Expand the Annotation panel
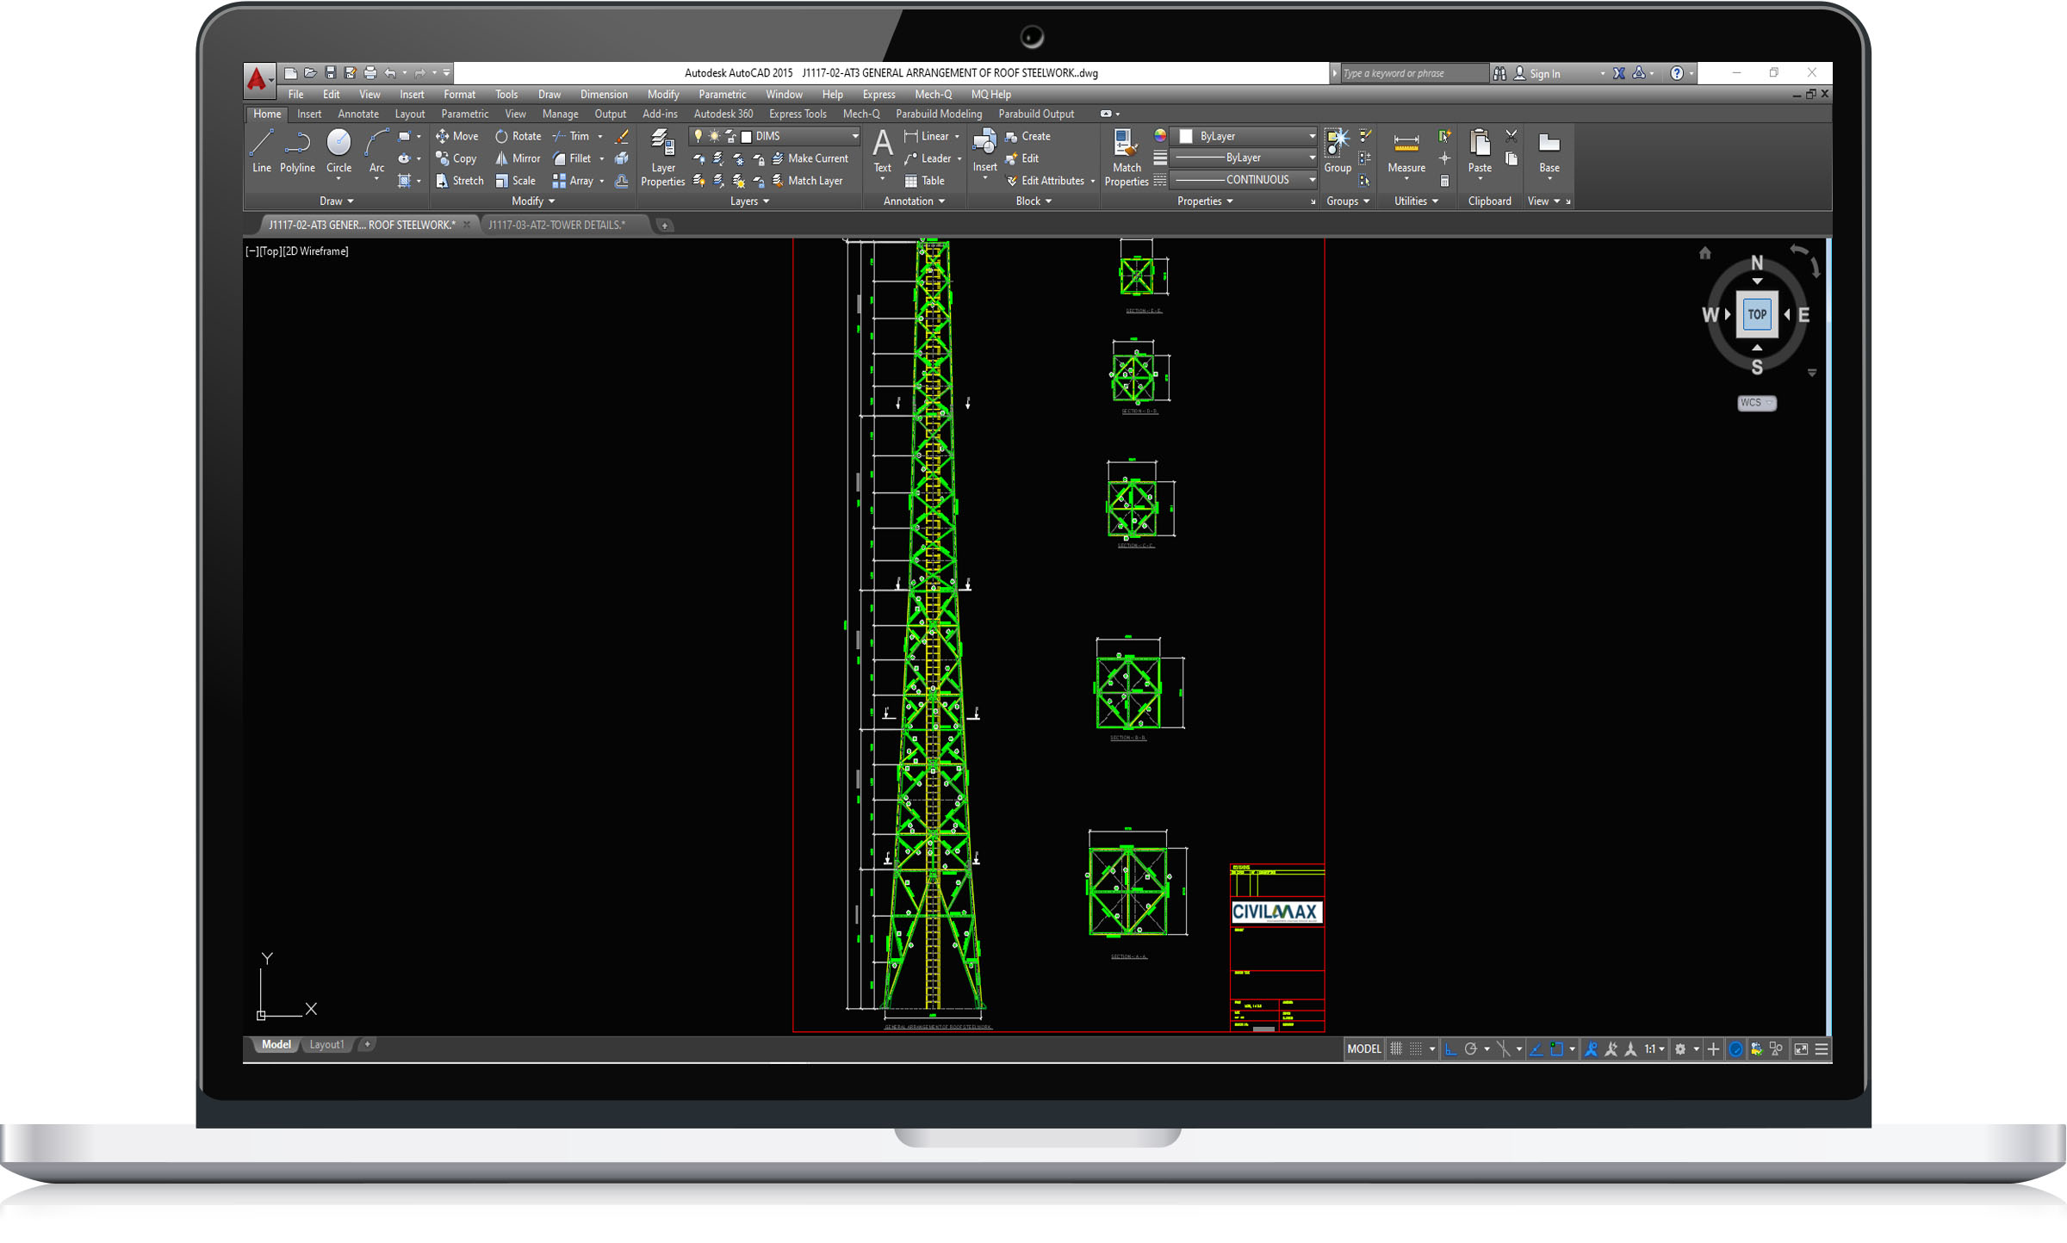The height and width of the screenshot is (1243, 2067). point(915,201)
